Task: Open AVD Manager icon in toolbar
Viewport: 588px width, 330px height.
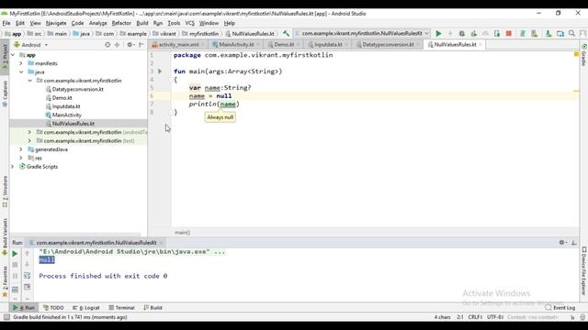Action: pyautogui.click(x=535, y=34)
